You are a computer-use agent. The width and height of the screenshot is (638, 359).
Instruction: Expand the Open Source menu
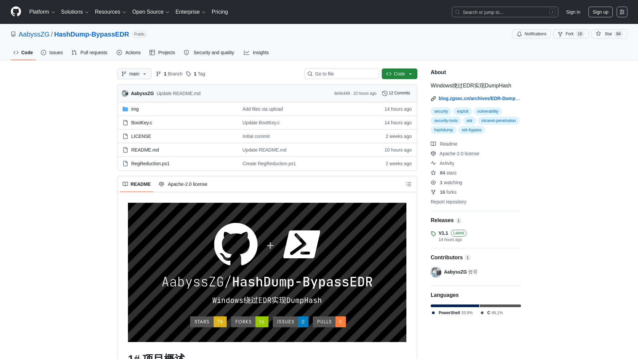pyautogui.click(x=151, y=12)
